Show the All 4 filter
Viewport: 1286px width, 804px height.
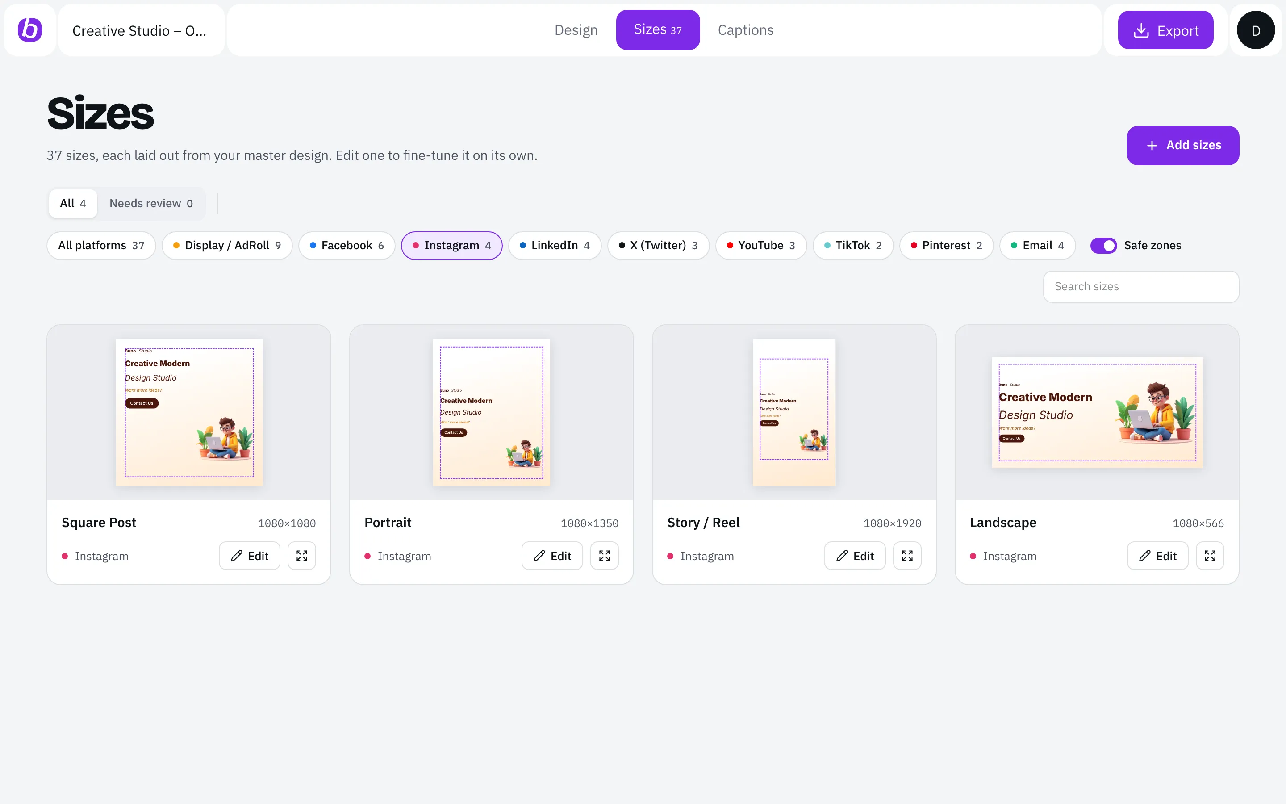click(73, 203)
